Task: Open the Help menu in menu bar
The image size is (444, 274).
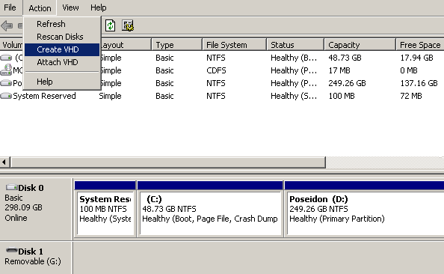Action: tap(98, 7)
